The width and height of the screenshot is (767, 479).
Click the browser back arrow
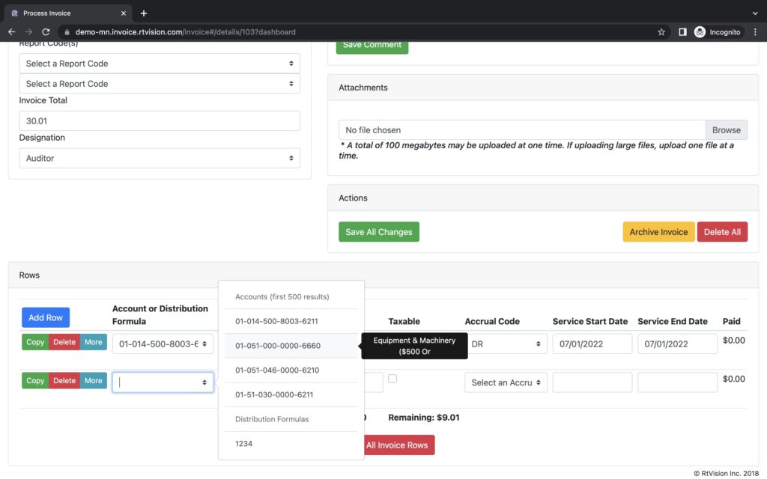pos(12,31)
